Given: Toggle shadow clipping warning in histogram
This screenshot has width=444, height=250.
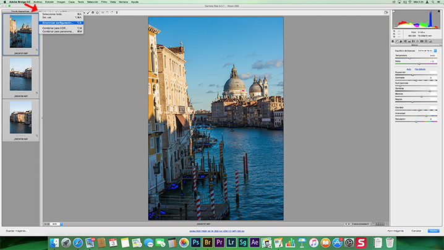Looking at the screenshot, I should pyautogui.click(x=393, y=11).
